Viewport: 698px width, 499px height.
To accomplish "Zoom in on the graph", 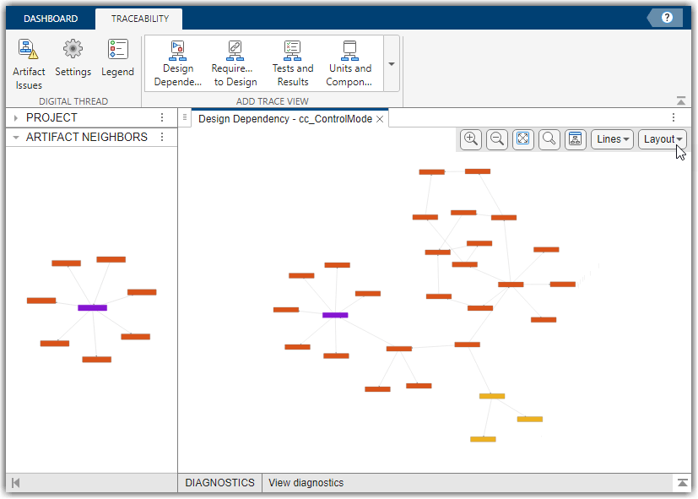I will 470,138.
